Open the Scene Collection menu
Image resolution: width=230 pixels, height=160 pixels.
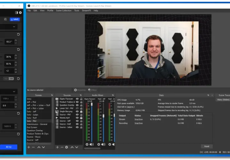[64, 11]
